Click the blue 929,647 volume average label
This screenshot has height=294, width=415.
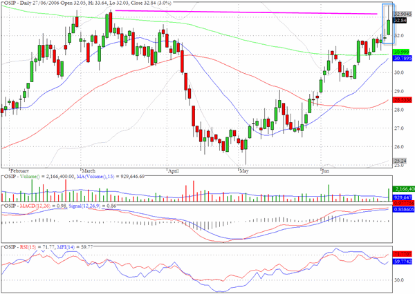click(403, 197)
